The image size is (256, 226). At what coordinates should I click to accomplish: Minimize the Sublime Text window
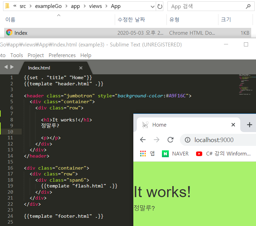(x=226, y=44)
